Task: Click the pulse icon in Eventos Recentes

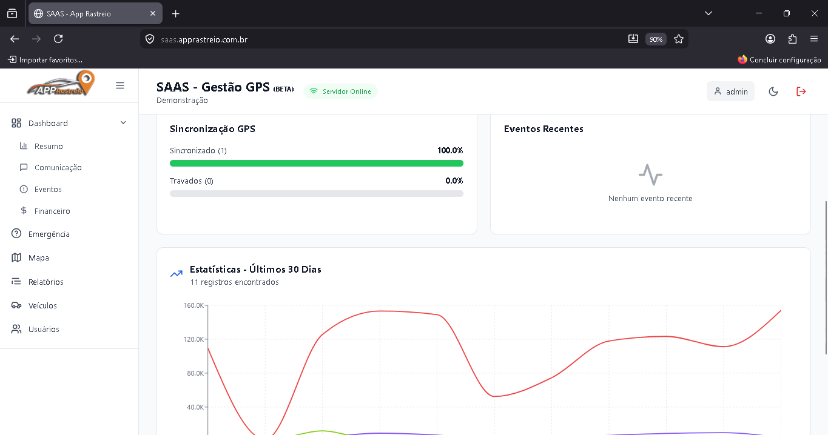Action: click(x=650, y=174)
